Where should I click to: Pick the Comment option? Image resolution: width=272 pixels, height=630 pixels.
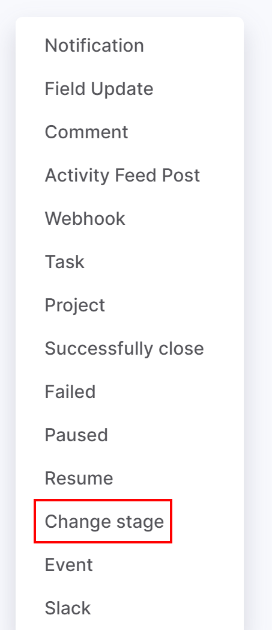(x=86, y=132)
